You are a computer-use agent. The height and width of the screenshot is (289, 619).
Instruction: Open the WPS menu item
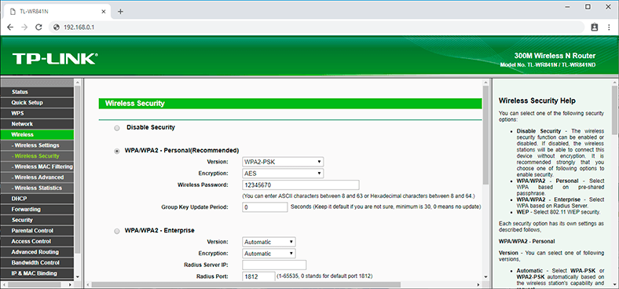click(x=37, y=113)
